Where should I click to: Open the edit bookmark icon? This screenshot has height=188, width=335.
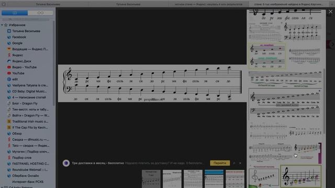coord(9,79)
